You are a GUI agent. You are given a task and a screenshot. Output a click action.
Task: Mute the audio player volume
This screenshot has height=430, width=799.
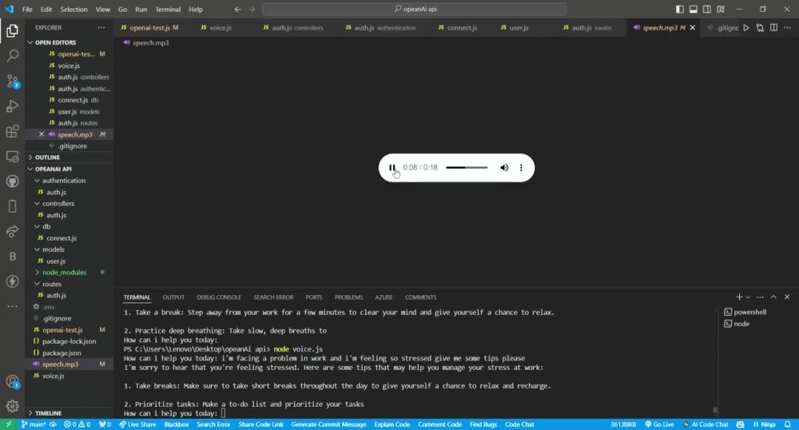click(x=504, y=168)
